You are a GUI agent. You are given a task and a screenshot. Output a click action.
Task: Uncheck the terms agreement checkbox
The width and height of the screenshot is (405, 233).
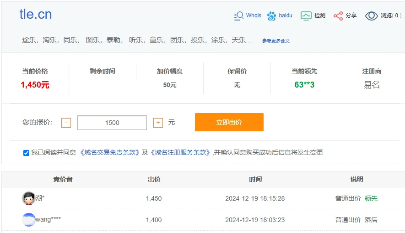(x=27, y=153)
